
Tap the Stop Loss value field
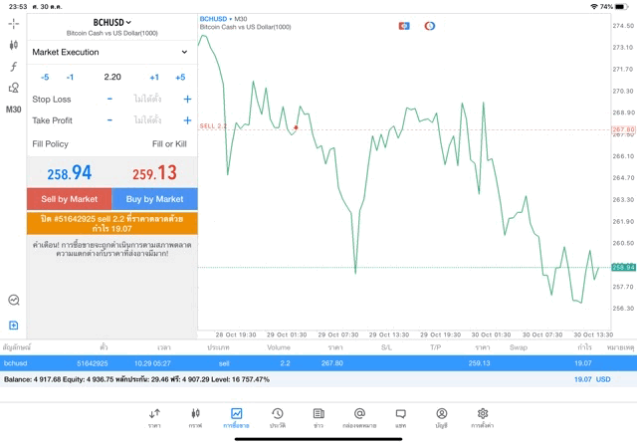click(148, 99)
